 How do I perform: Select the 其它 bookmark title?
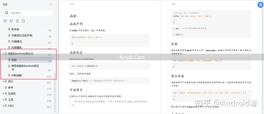[x=11, y=81]
